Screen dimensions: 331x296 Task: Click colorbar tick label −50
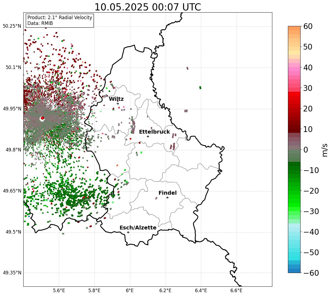[x=311, y=252]
